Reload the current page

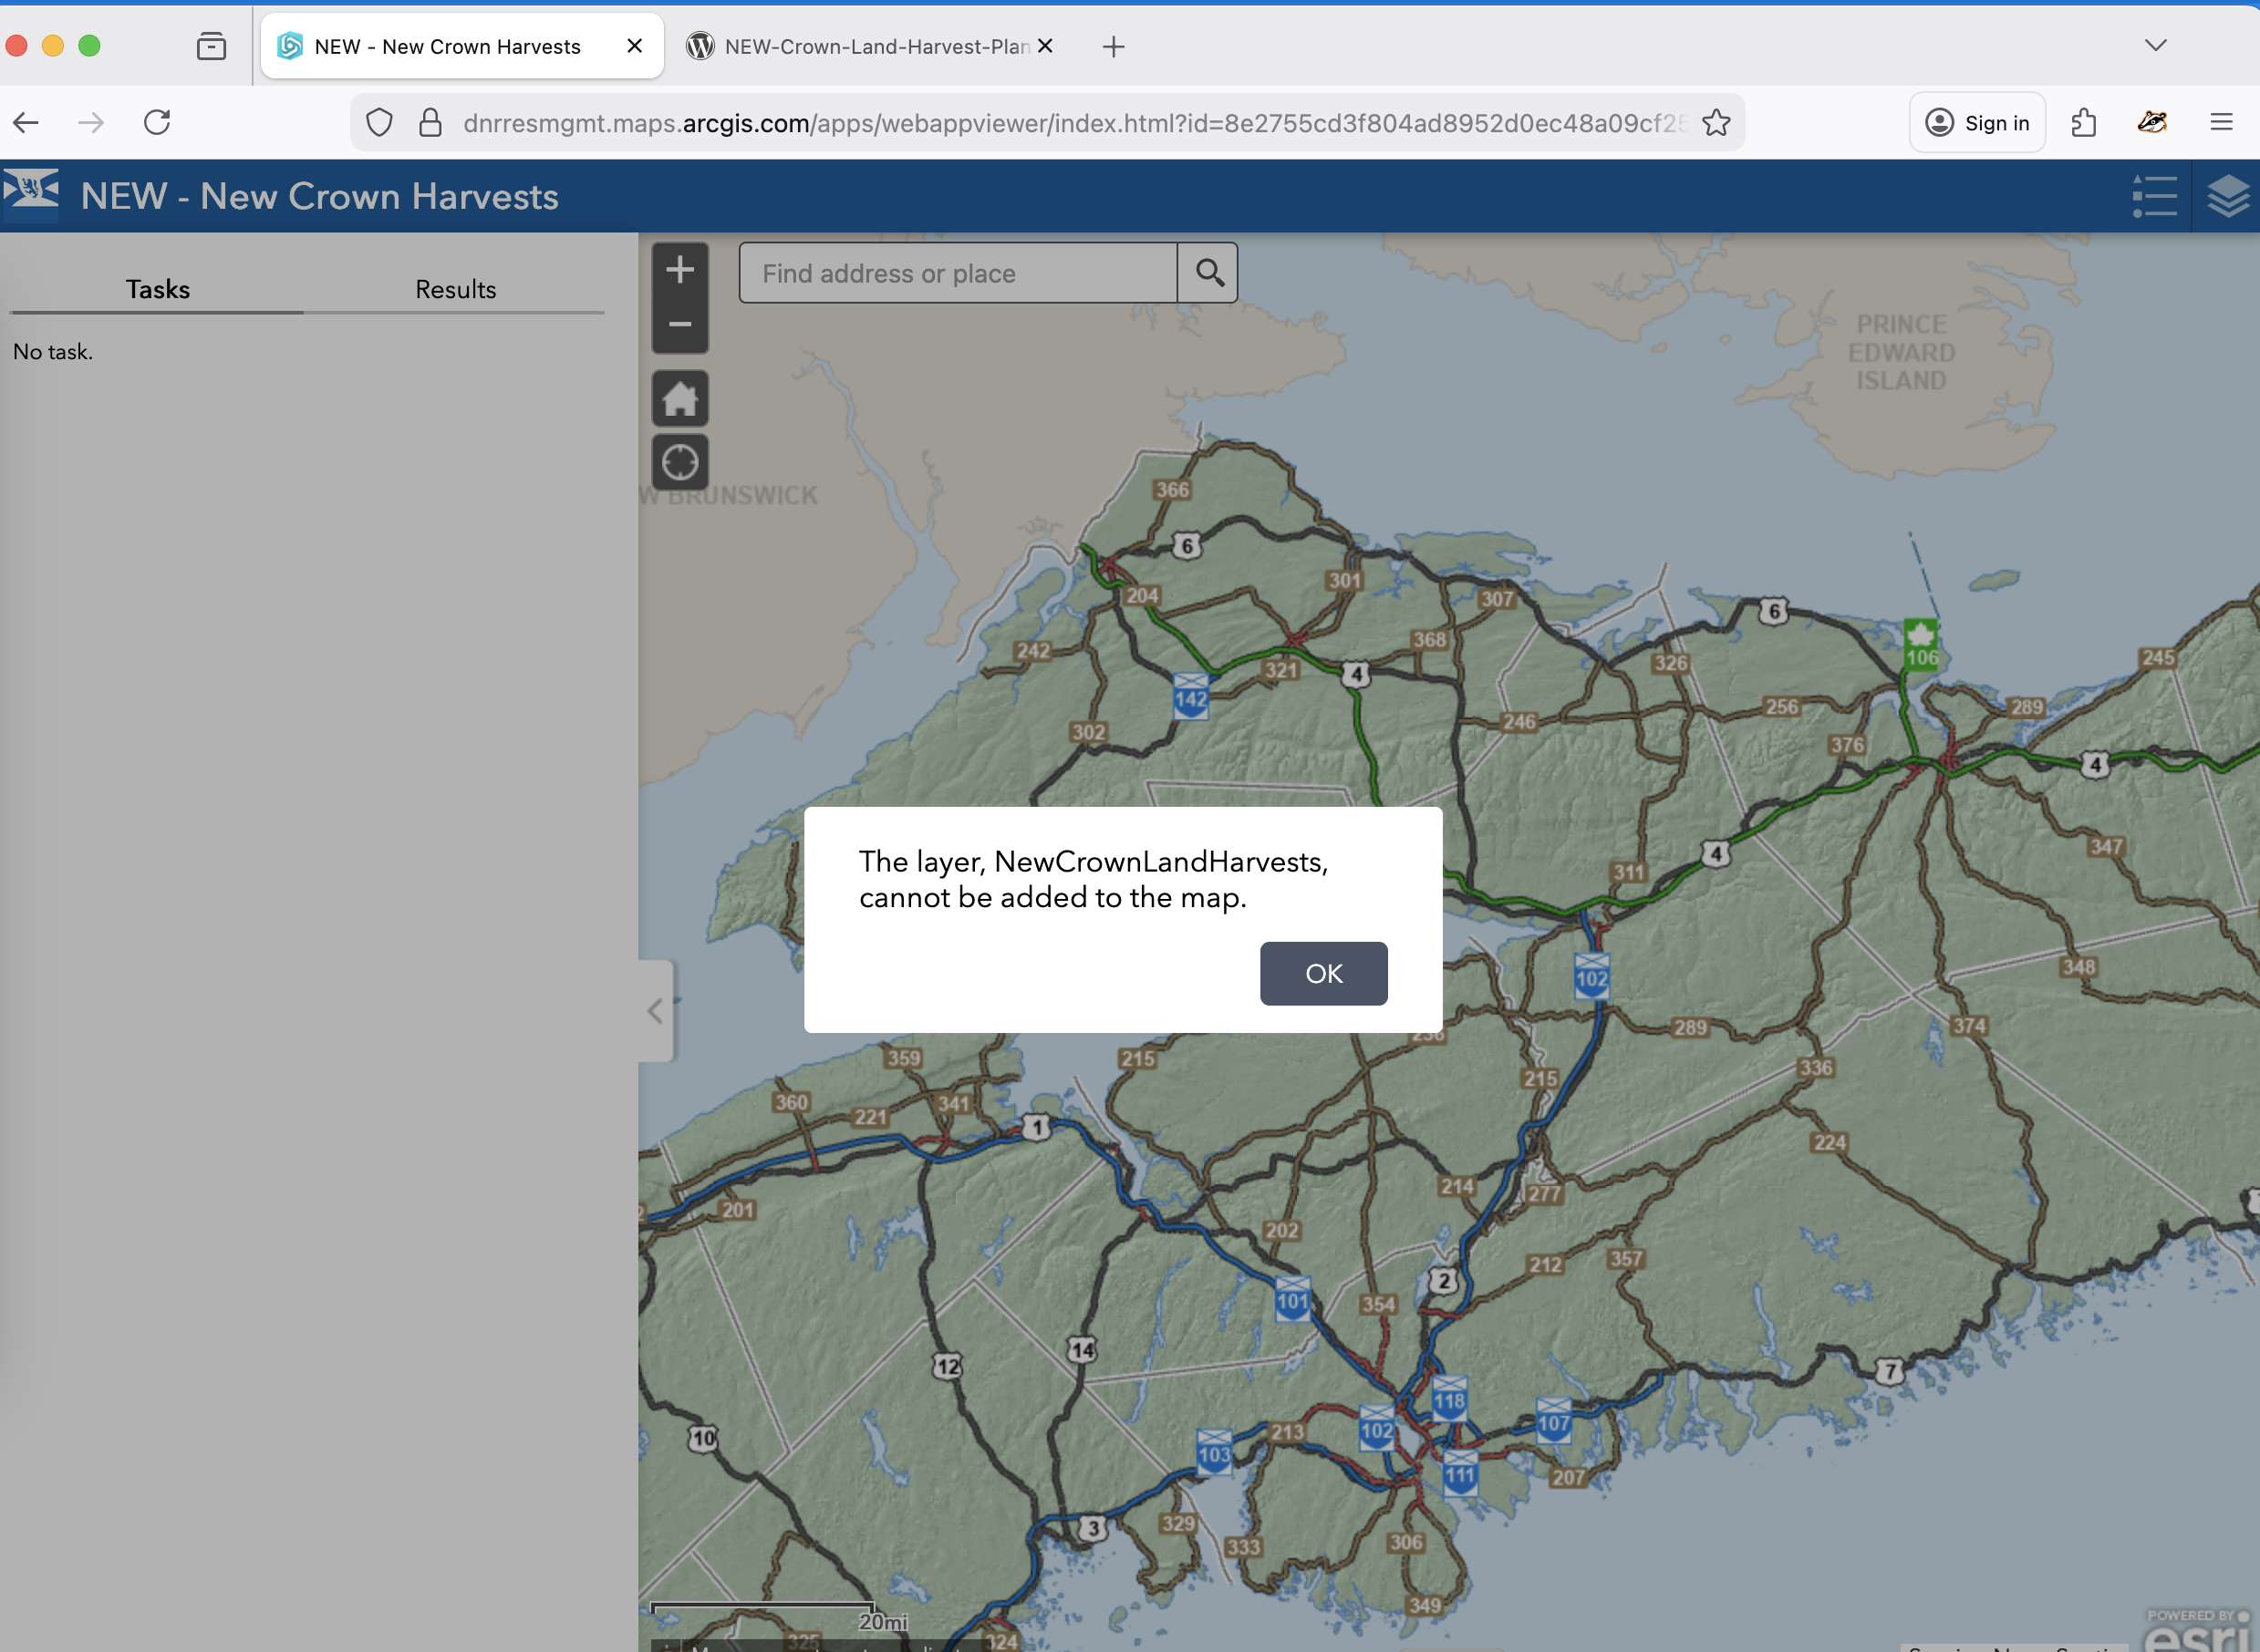click(157, 123)
